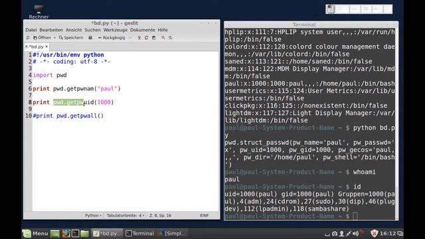Click the Rechner desktop icon
This screenshot has height=239, width=425.
[39, 12]
